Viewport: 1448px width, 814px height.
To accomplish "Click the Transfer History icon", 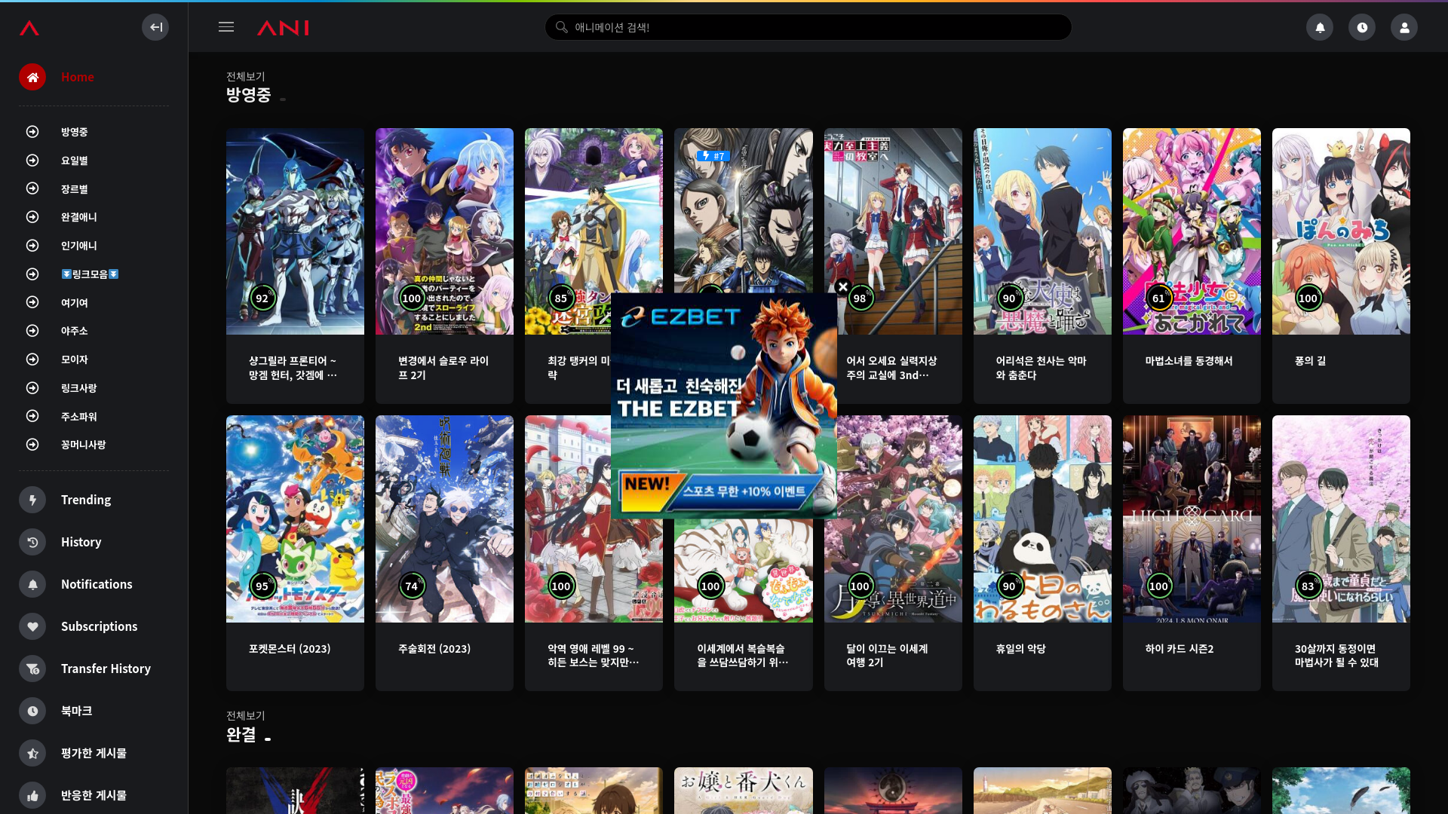I will coord(32,669).
